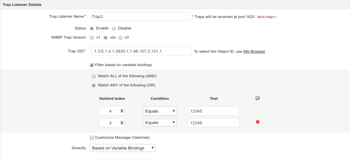The height and width of the screenshot is (160, 350).
Task: Open the Severity dropdown
Action: pos(122,148)
